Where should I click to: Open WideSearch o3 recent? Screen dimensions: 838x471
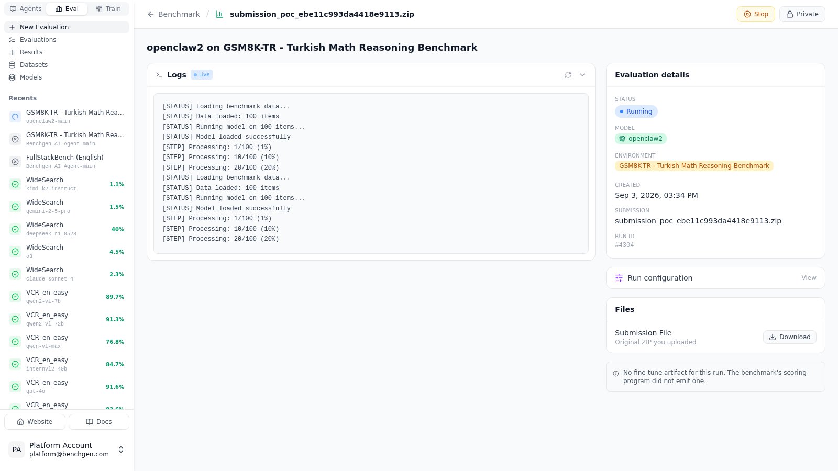point(67,252)
